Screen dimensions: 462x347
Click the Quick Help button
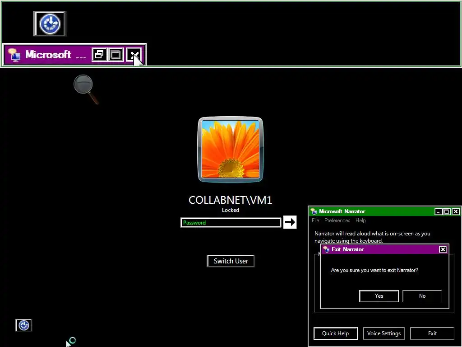coord(336,333)
